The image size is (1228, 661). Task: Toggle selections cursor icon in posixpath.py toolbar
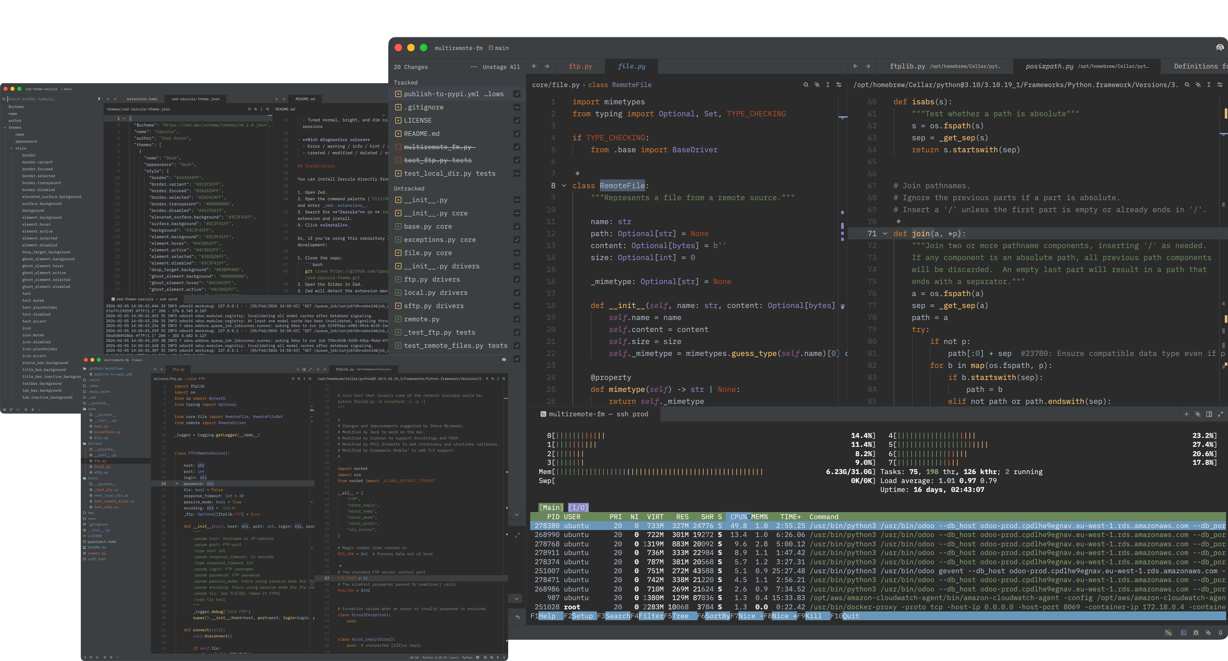pos(1209,85)
